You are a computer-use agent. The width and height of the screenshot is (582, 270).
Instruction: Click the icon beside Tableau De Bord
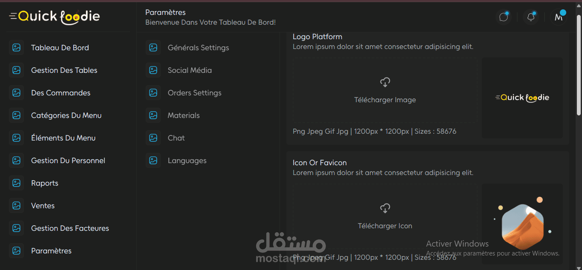click(16, 48)
